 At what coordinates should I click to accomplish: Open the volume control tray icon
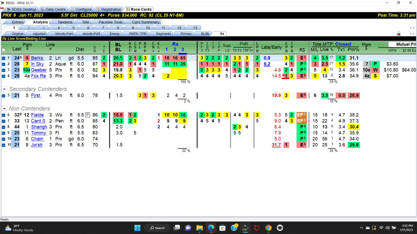[387, 228]
